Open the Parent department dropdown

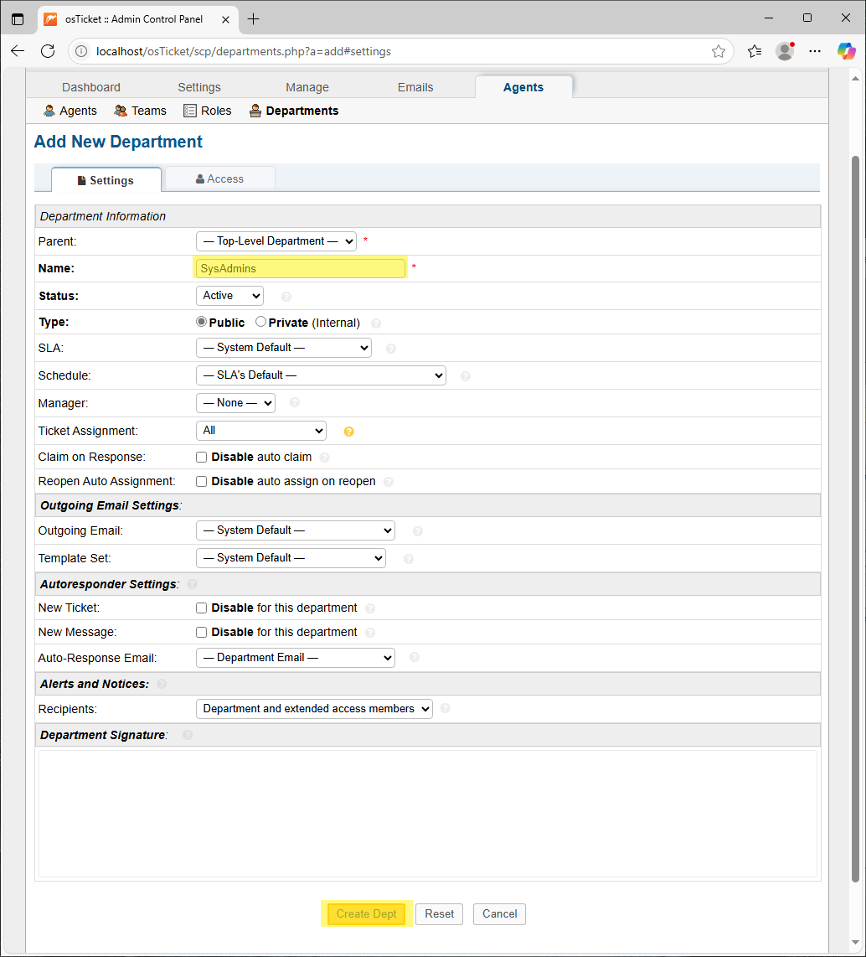point(276,241)
